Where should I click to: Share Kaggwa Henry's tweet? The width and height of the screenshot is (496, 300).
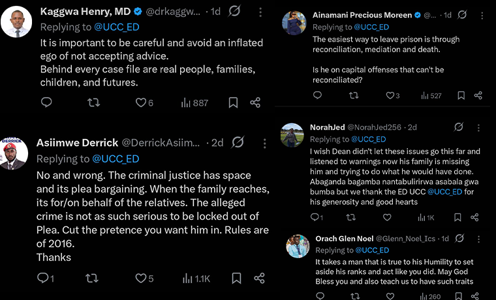256,102
